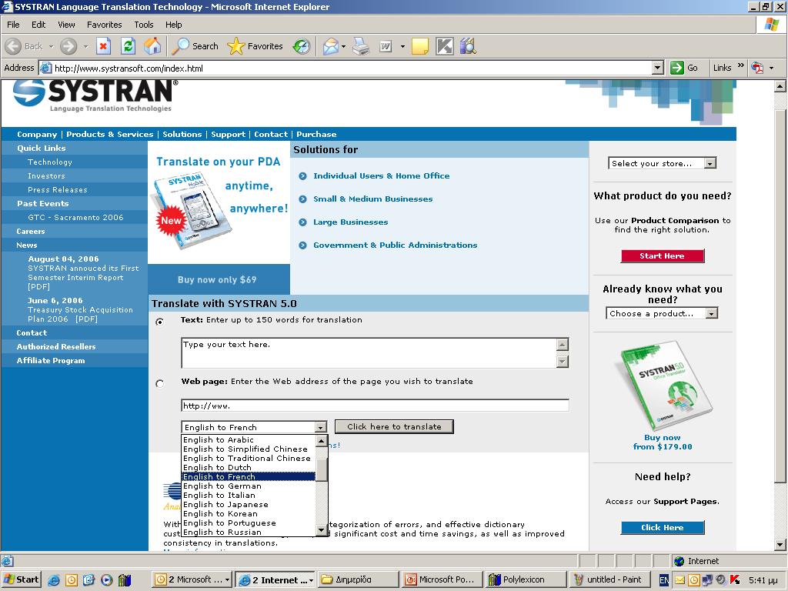Click the blue Click Here support button
Viewport: 788px width, 591px height.
tap(663, 528)
